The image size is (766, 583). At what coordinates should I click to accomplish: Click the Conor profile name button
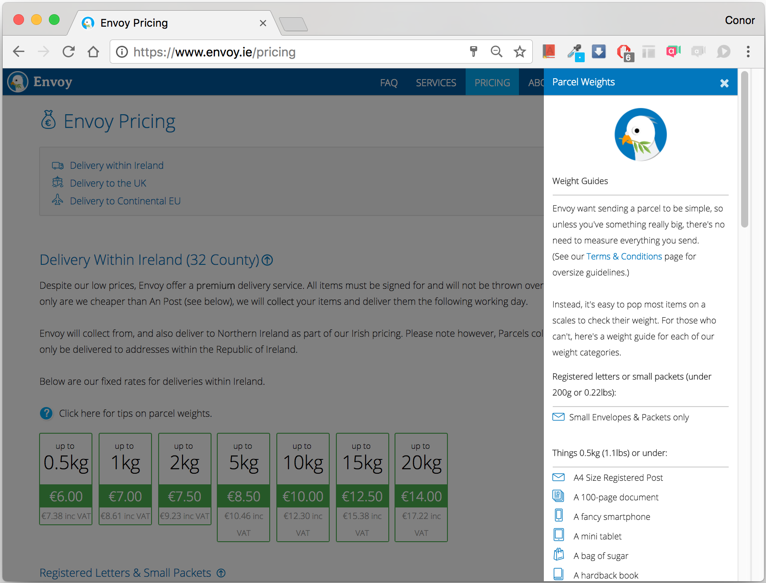click(x=740, y=20)
